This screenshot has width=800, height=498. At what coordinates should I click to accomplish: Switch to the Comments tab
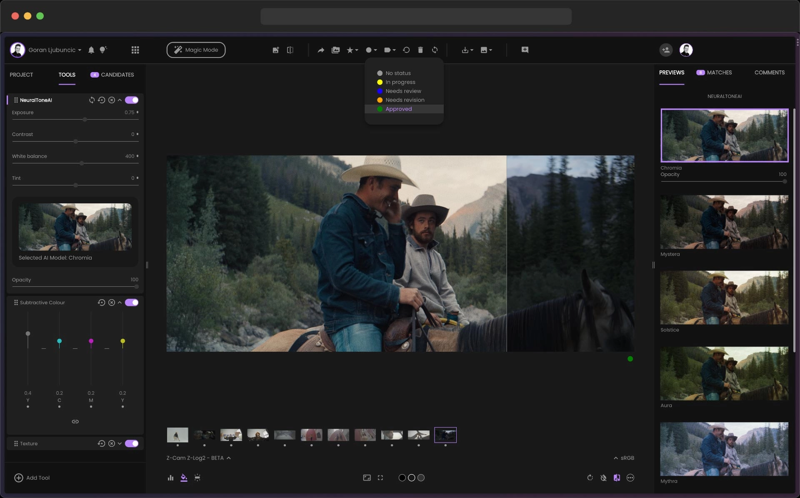[x=769, y=73]
